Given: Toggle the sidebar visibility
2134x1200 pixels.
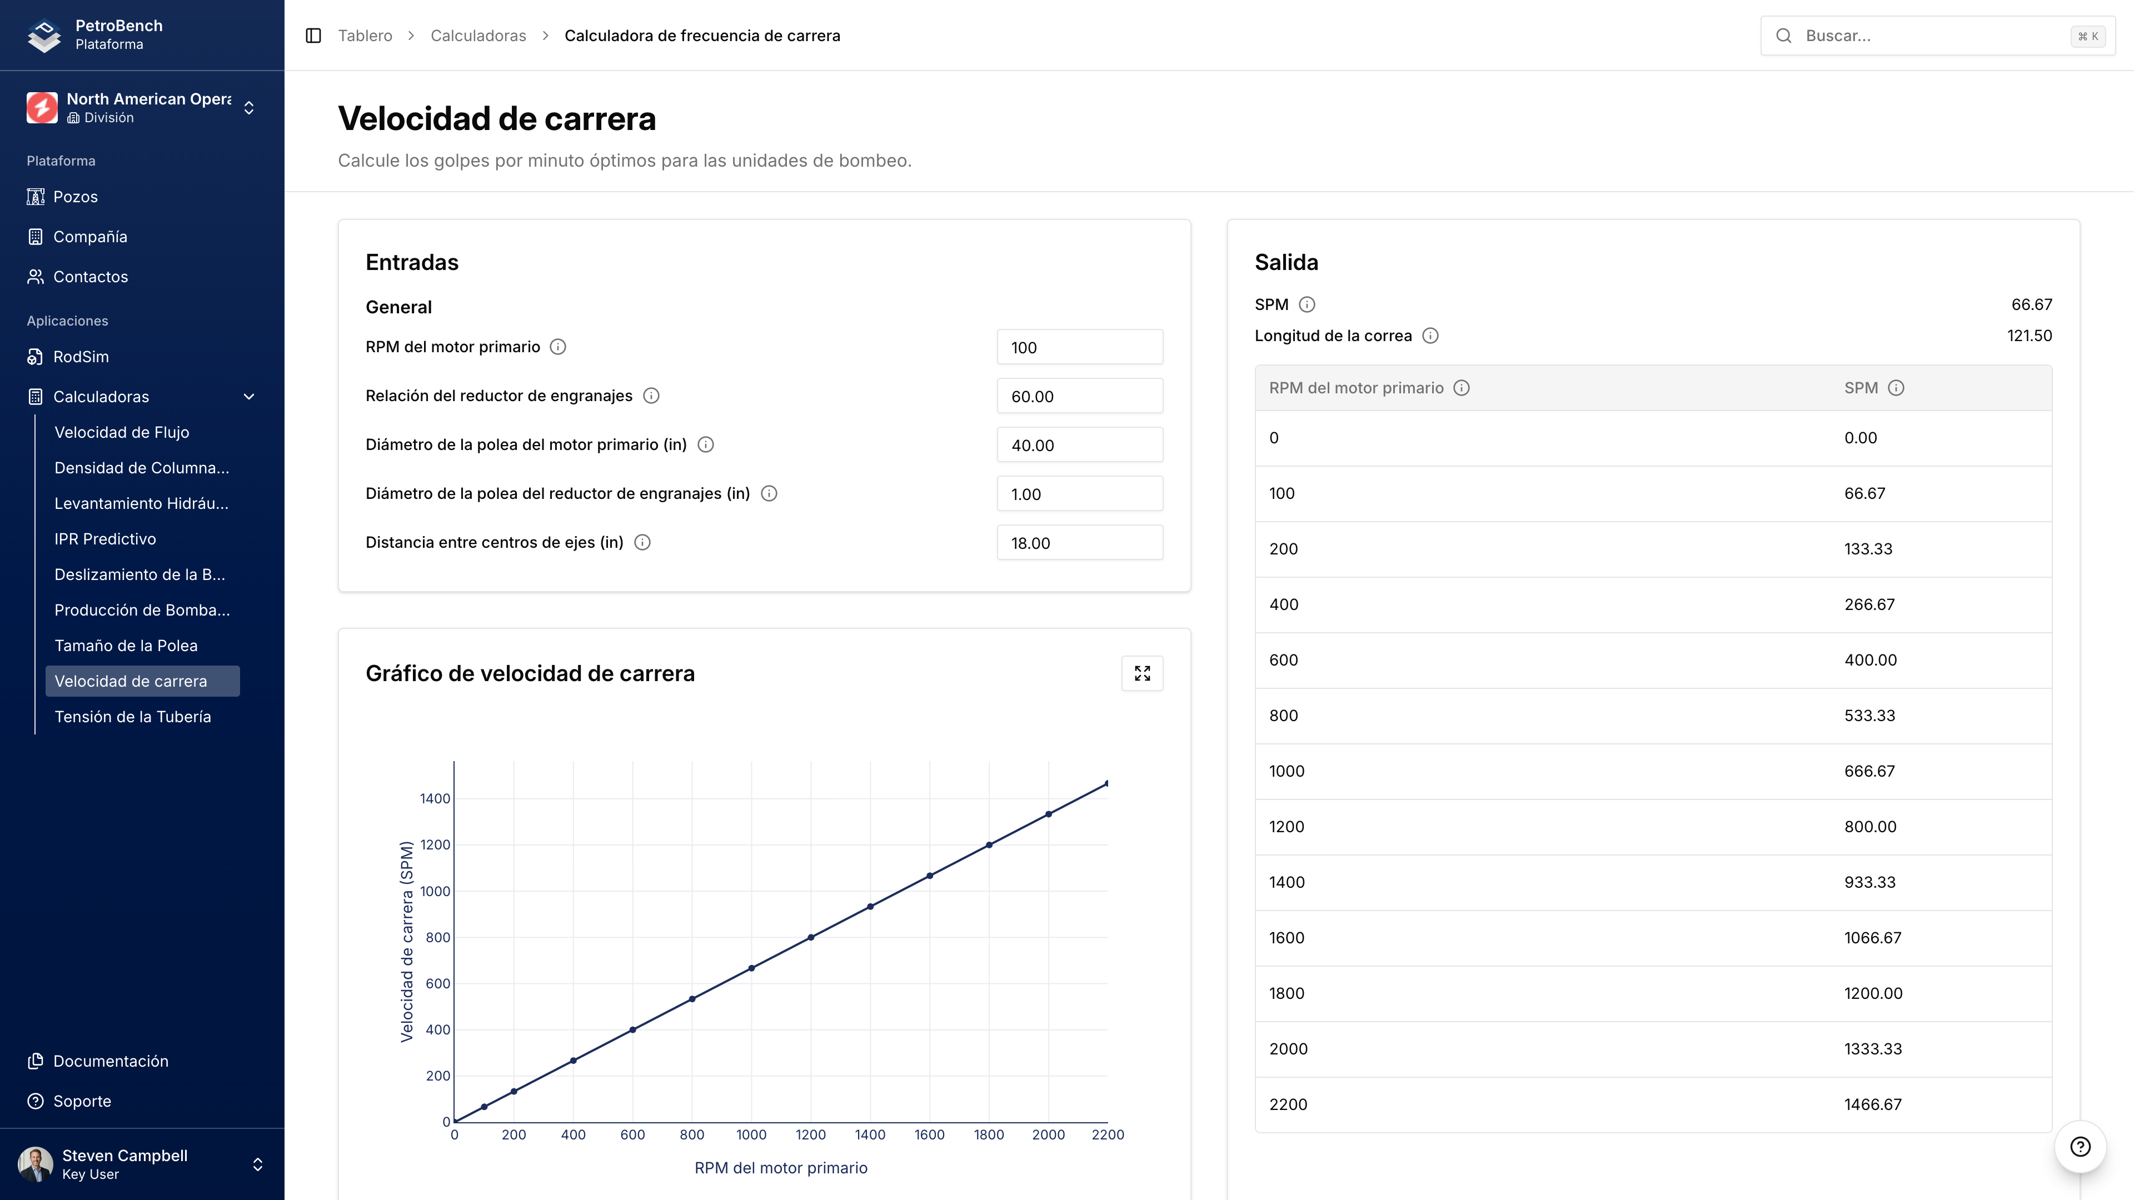Looking at the screenshot, I should (313, 36).
